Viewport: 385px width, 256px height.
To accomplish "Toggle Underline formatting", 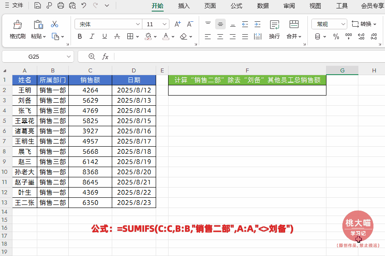I will (105, 36).
